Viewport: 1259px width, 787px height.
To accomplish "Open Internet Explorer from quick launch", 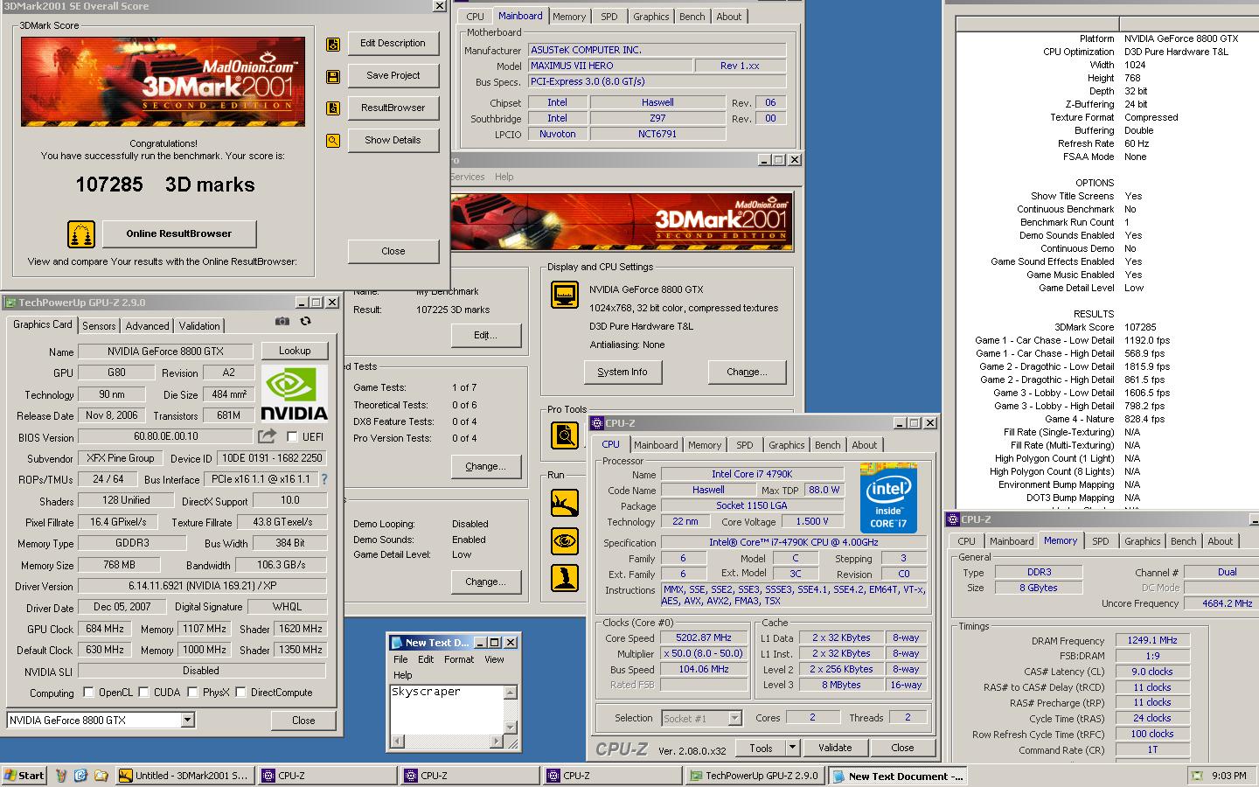I will 80,776.
